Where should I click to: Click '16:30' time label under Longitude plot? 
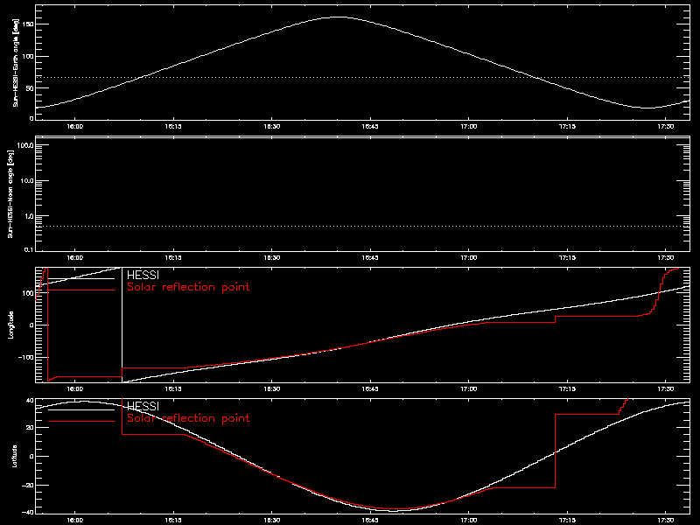coord(271,389)
